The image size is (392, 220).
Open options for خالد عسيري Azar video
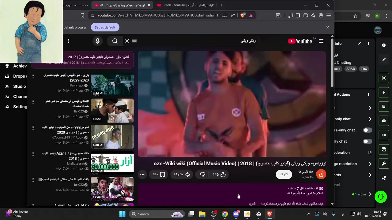(33, 154)
